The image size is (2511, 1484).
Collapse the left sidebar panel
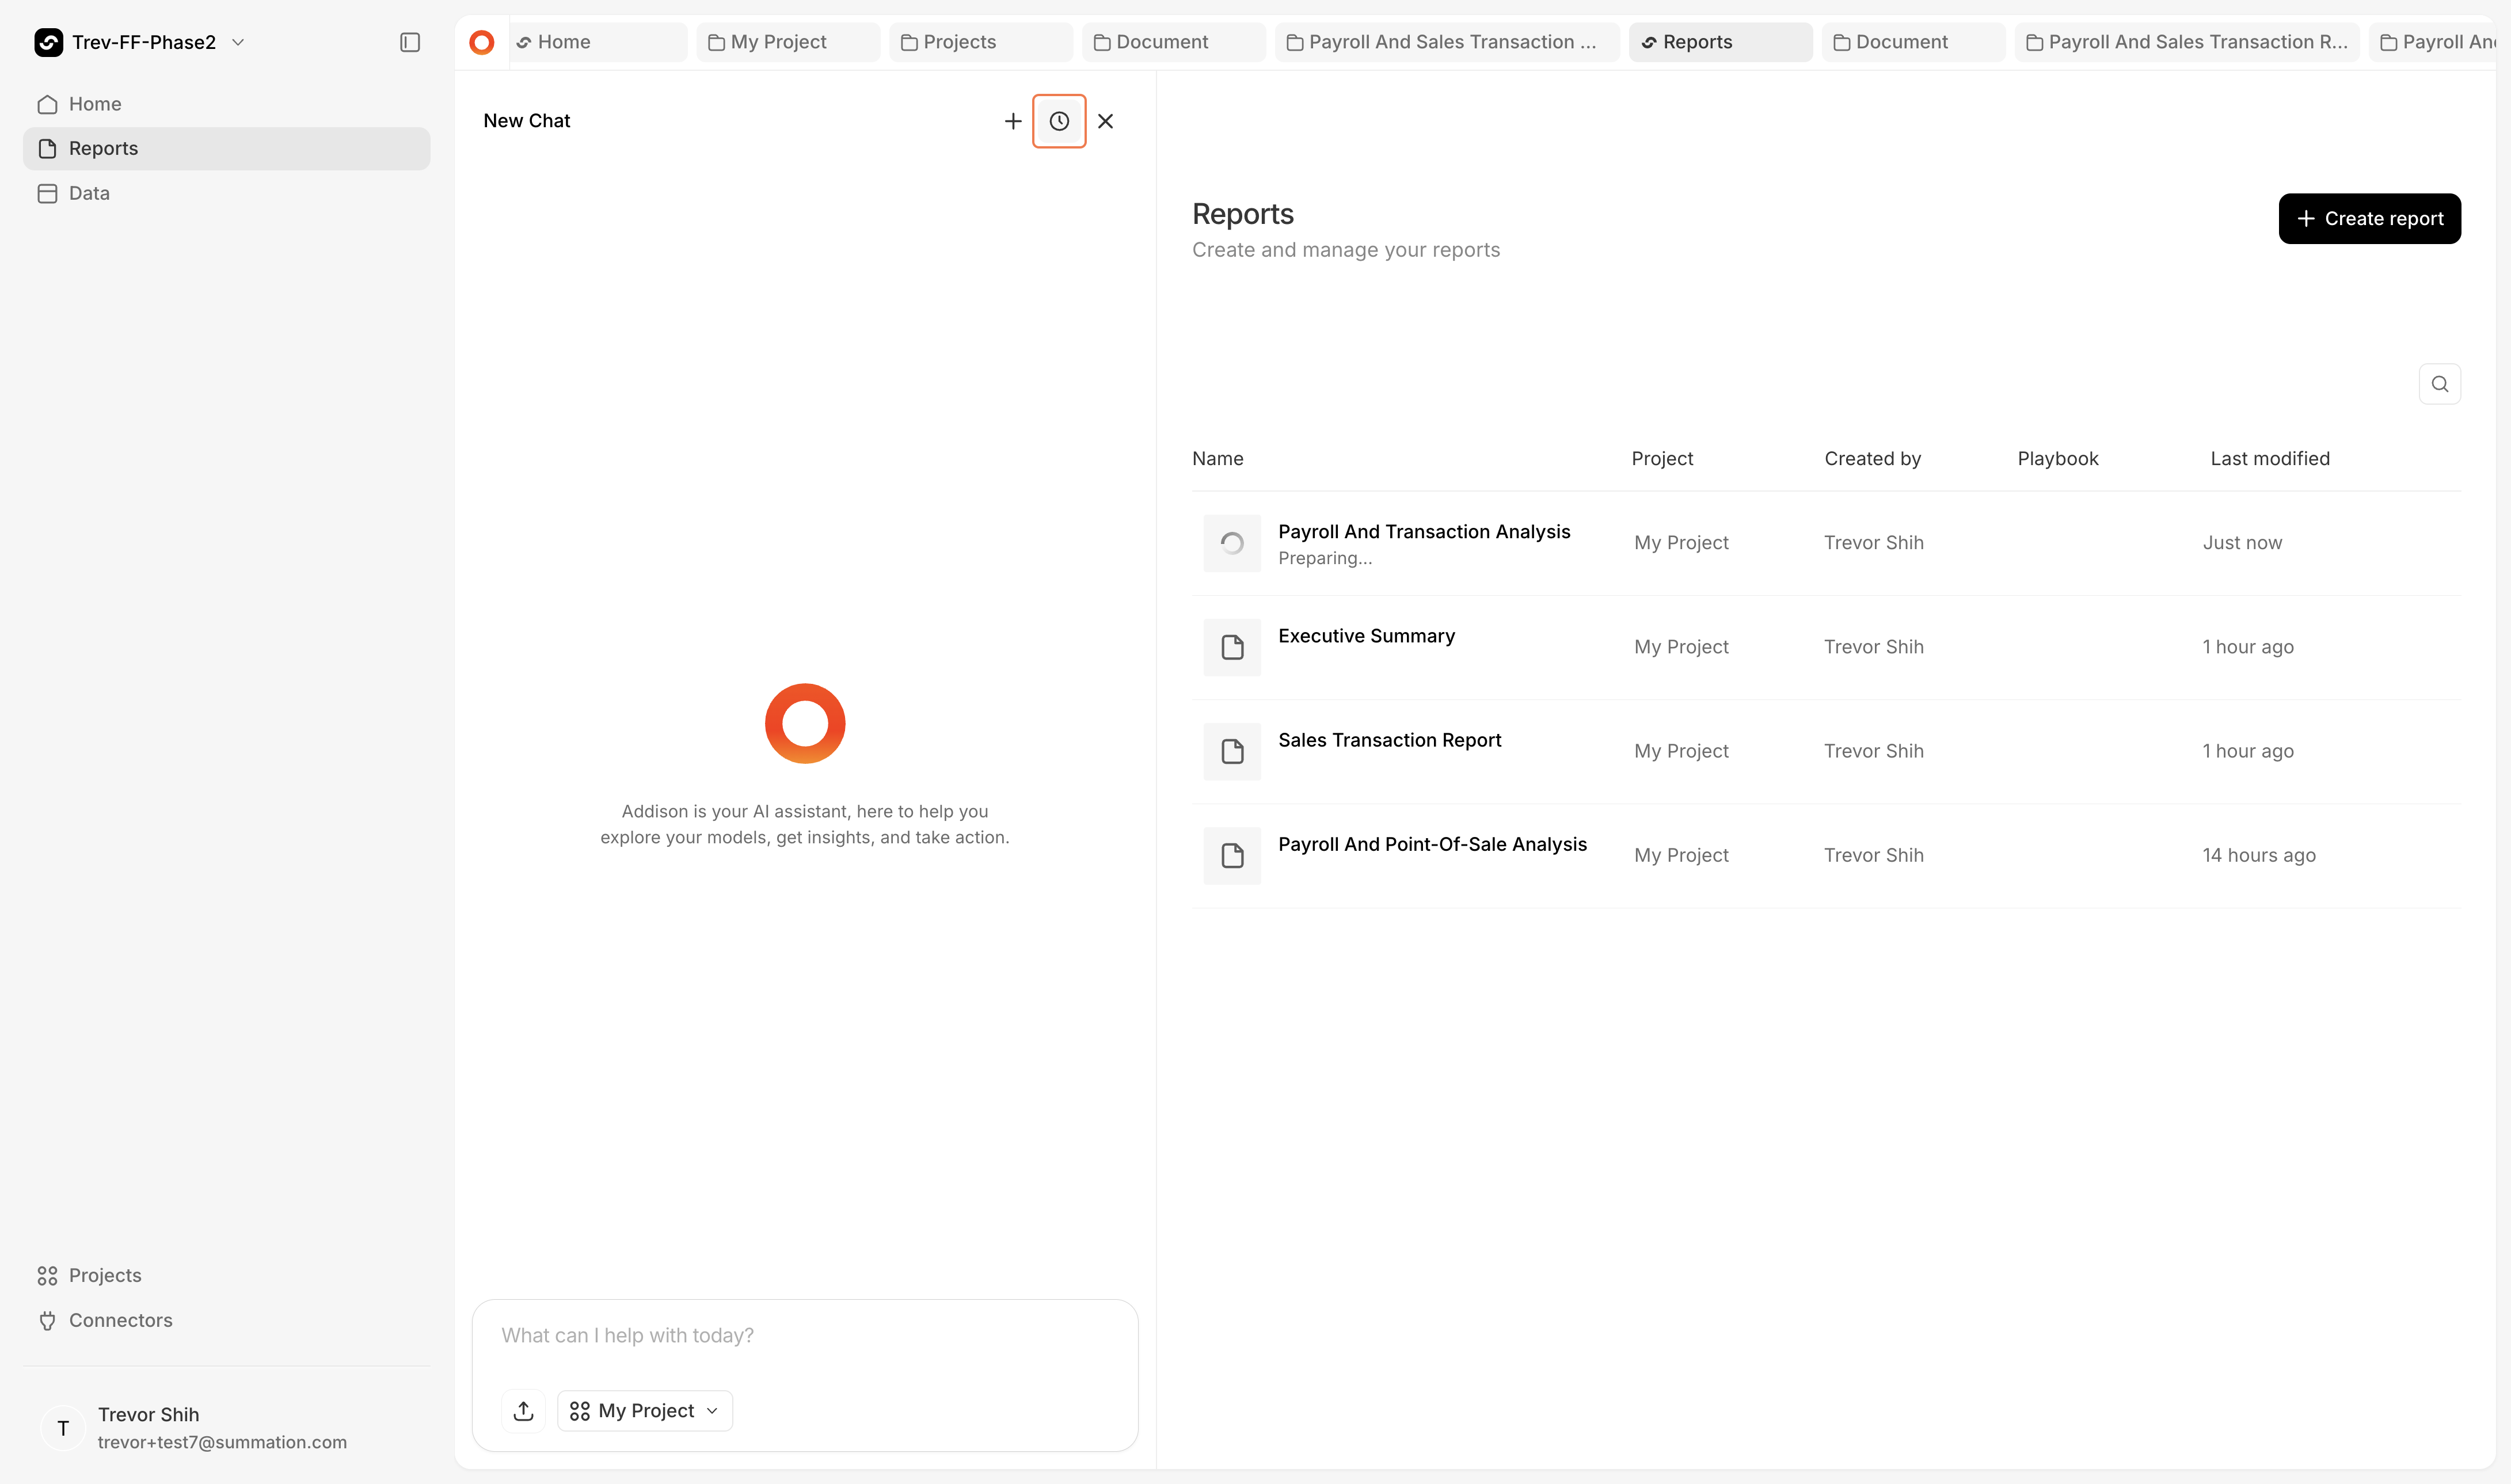point(410,42)
